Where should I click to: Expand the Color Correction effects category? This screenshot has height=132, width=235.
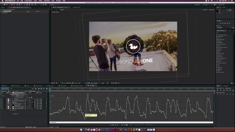coord(217,44)
